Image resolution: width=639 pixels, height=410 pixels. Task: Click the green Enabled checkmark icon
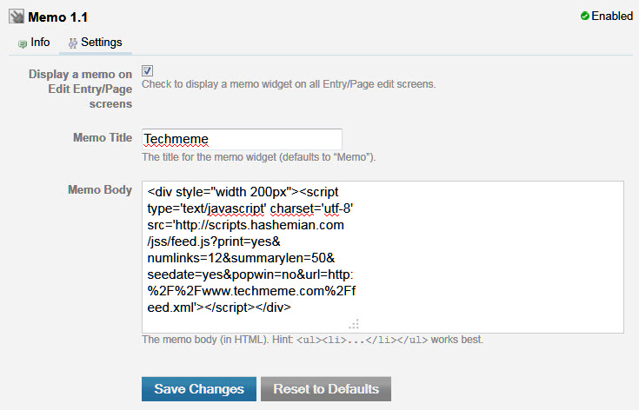click(585, 17)
